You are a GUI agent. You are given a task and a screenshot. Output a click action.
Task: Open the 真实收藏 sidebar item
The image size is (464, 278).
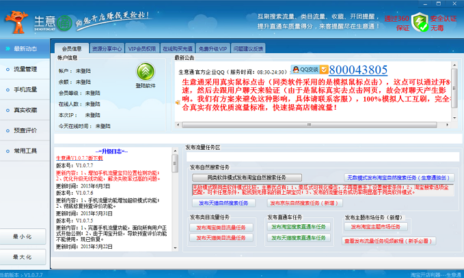(25, 110)
